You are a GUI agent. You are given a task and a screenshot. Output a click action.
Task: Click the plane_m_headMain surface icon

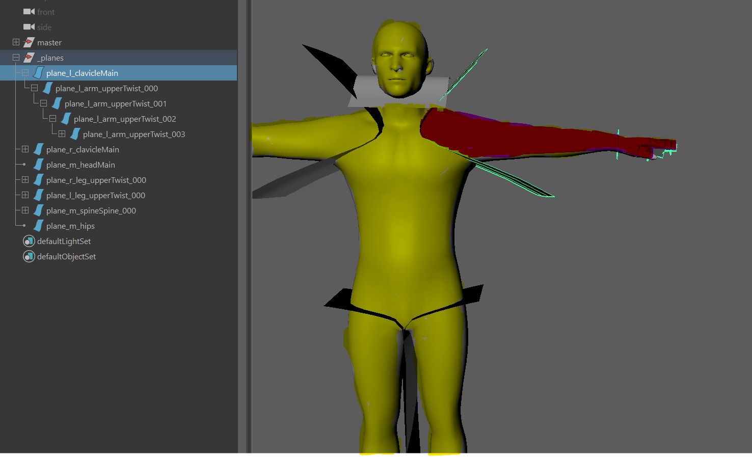pos(38,165)
